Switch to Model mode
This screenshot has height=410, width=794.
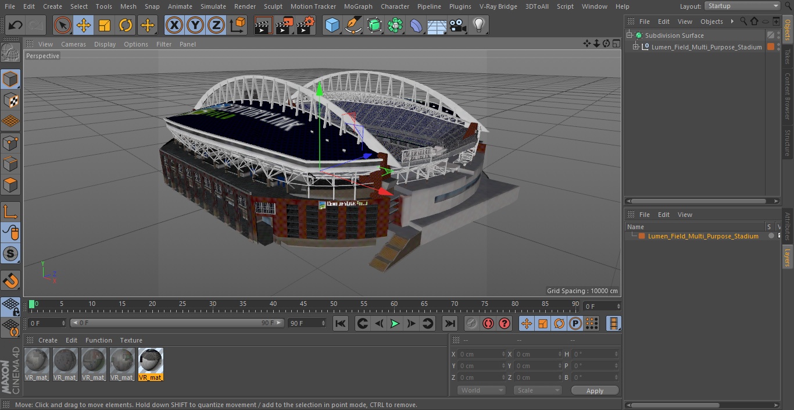[10, 79]
